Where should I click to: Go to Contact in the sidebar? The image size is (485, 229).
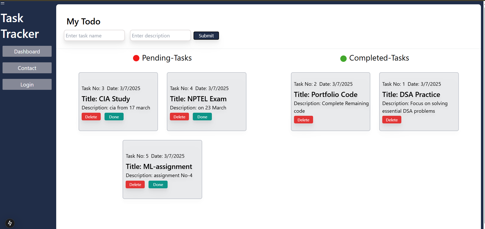click(27, 68)
